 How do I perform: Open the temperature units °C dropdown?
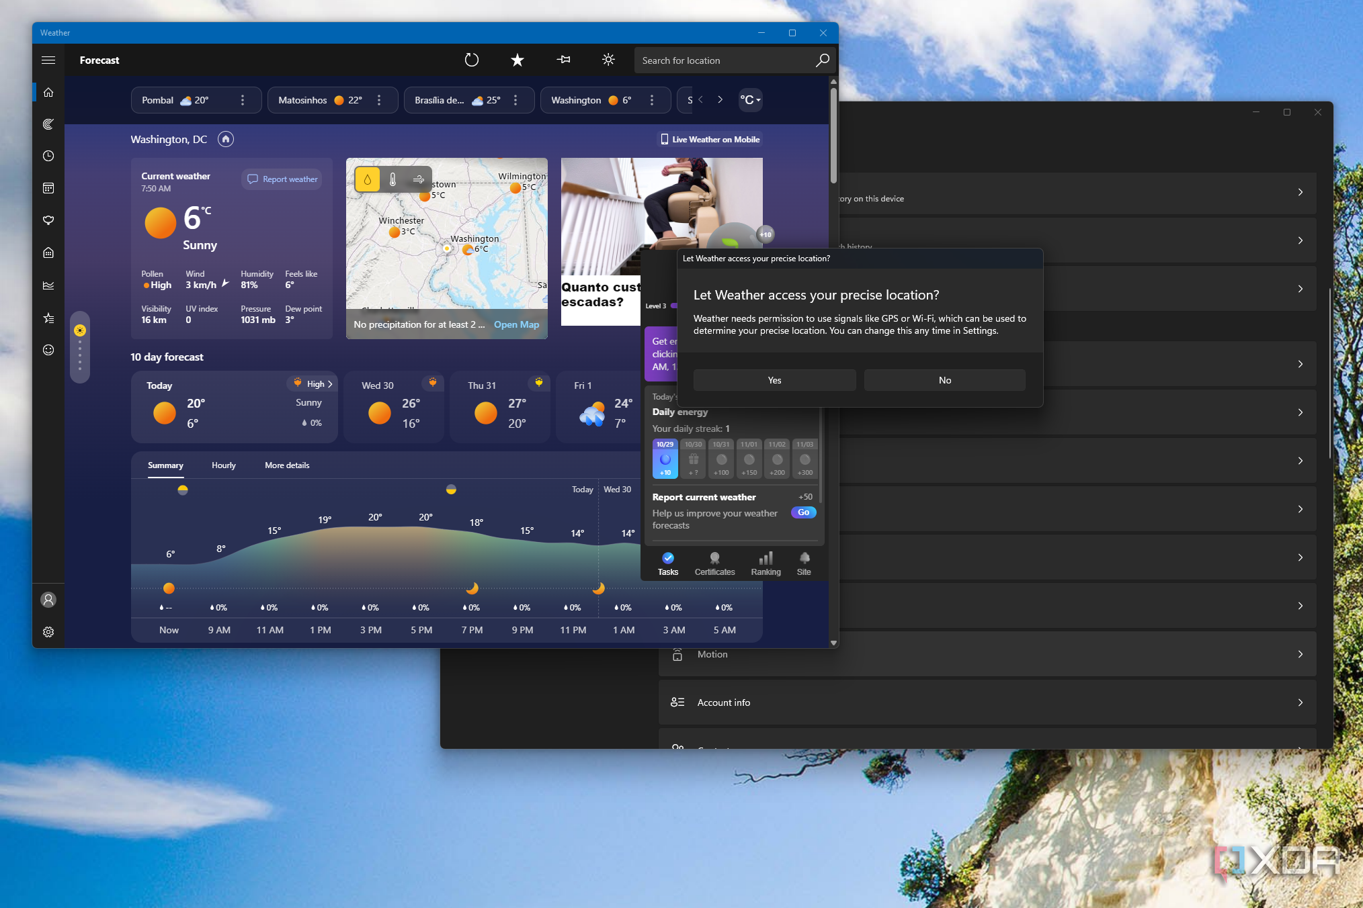point(749,99)
